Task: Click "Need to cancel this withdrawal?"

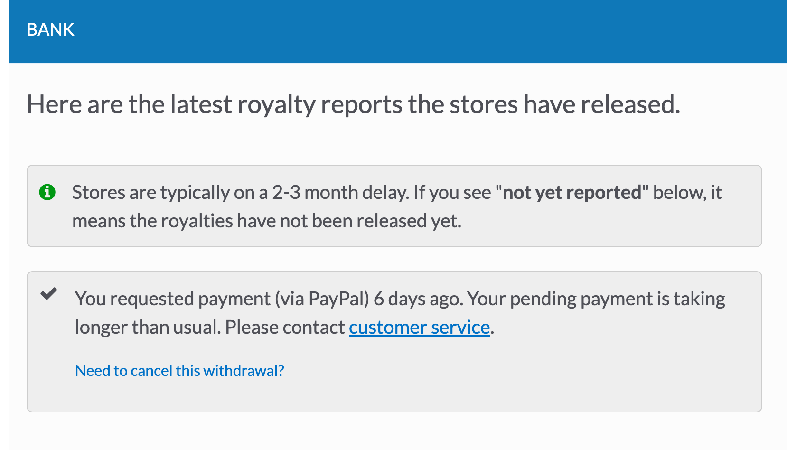Action: click(x=179, y=371)
